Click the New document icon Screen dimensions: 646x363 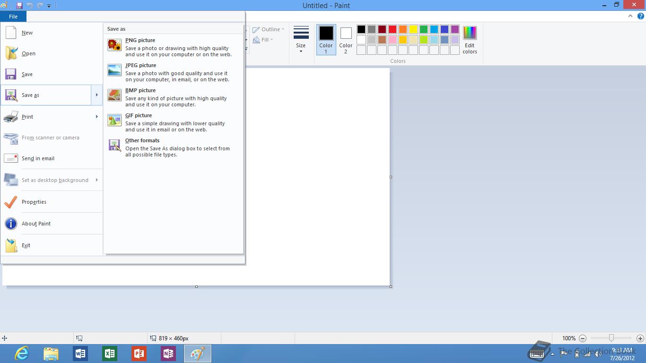tap(11, 33)
